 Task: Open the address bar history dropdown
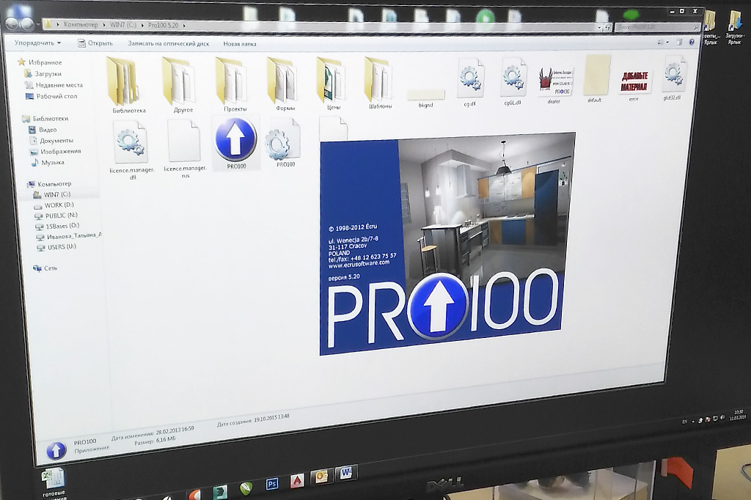pyautogui.click(x=599, y=27)
